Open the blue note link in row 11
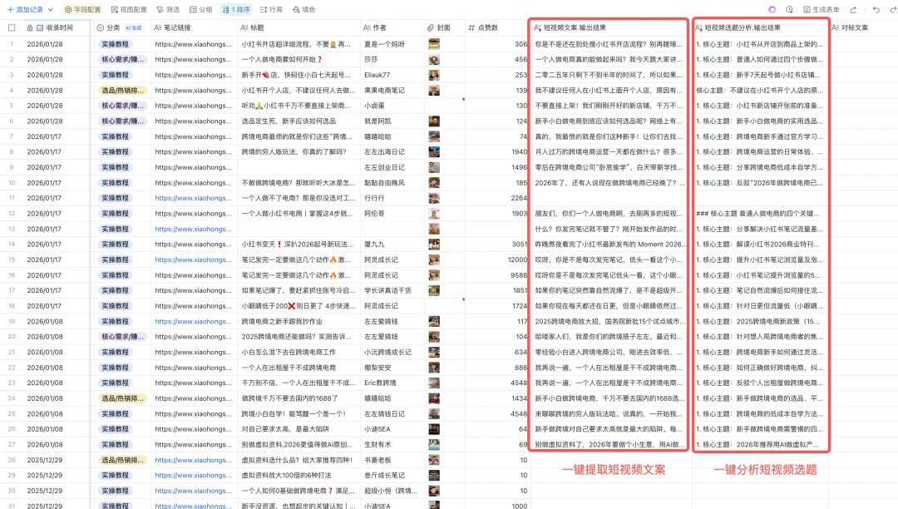This screenshot has width=898, height=509. [195, 198]
